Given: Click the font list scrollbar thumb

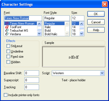Looking at the screenshot, I should (x=39, y=30).
